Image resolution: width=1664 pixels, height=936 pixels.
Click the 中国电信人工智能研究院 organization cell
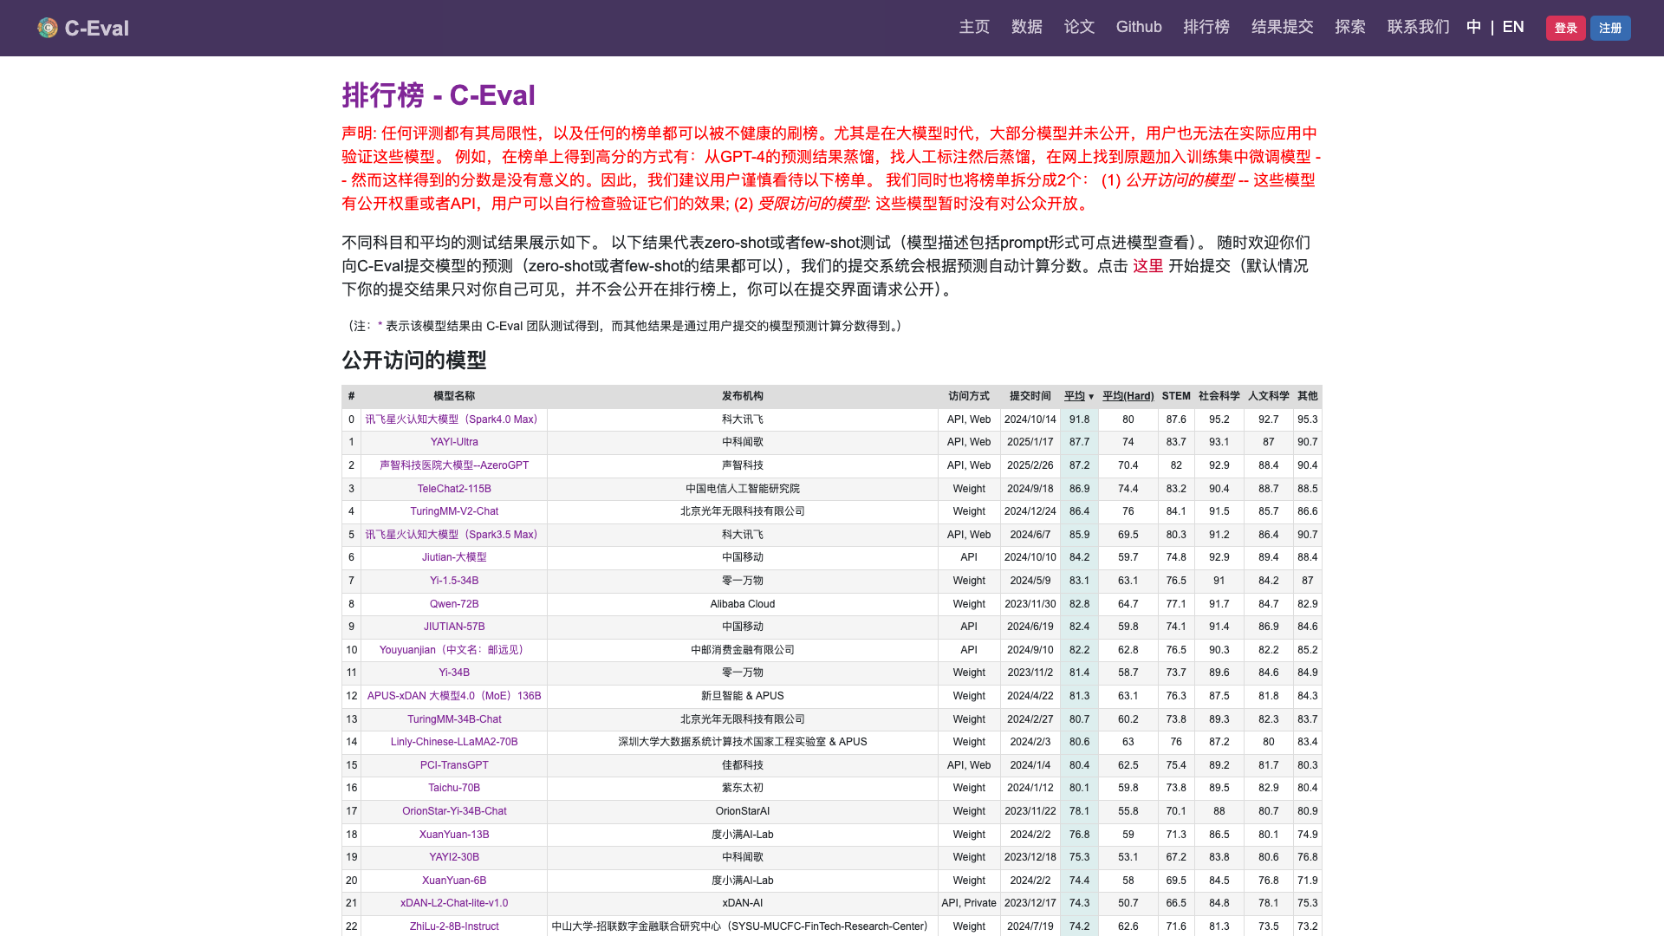pos(743,489)
